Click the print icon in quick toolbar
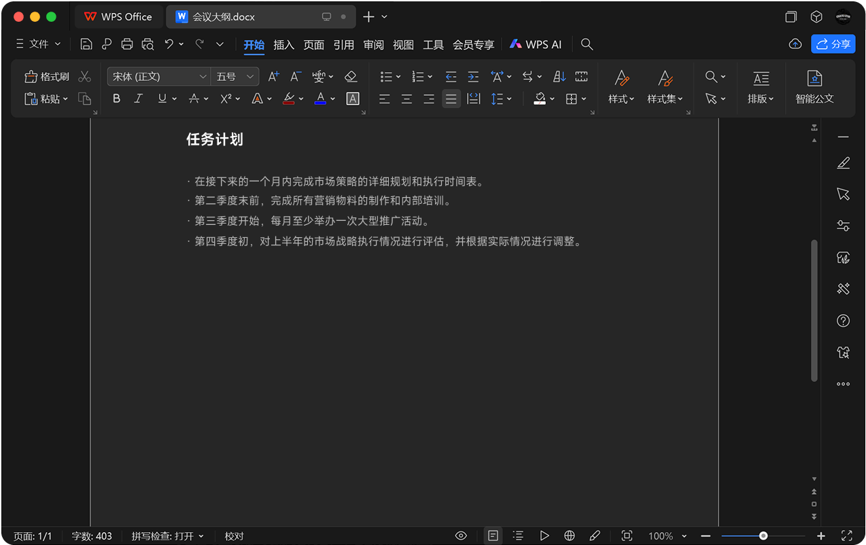866x545 pixels. coord(126,44)
